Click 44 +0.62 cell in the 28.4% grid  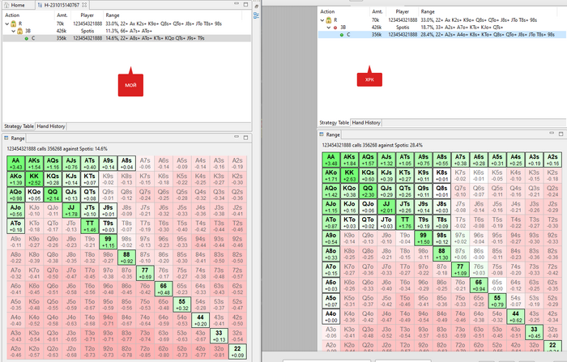[516, 317]
